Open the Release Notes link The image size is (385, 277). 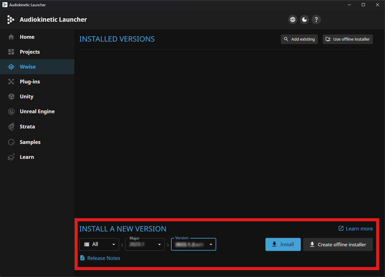(x=100, y=258)
